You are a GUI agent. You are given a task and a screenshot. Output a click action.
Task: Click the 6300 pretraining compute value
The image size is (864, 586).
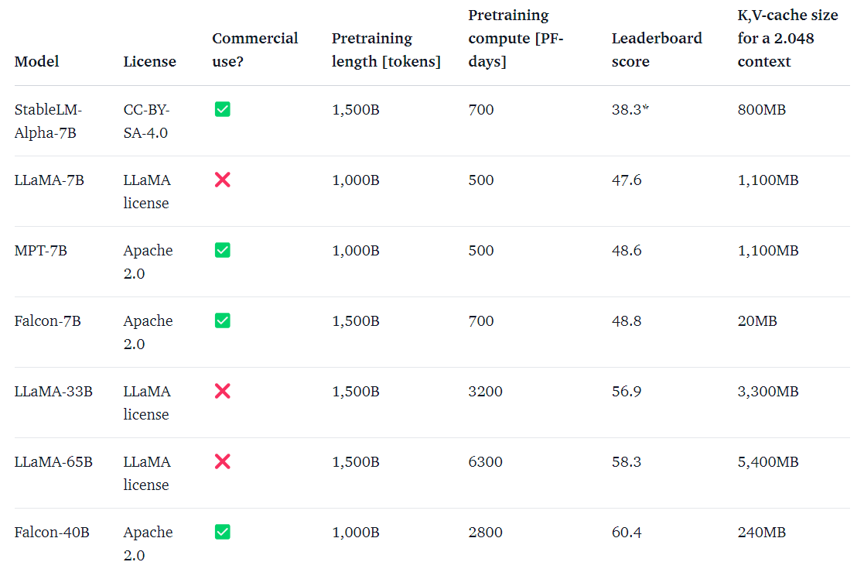click(x=485, y=462)
